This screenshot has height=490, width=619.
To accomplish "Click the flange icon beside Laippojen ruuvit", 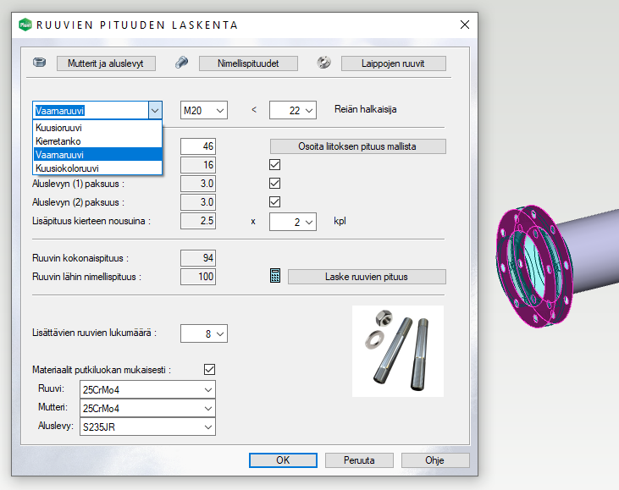I will pos(323,63).
